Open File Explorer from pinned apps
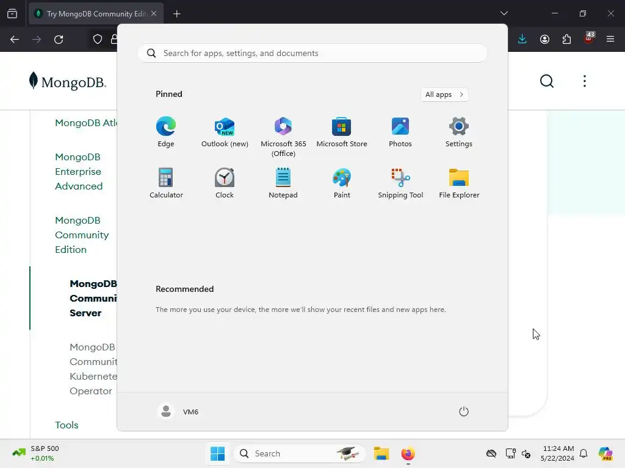Viewport: 625px width, 468px height. (x=459, y=183)
